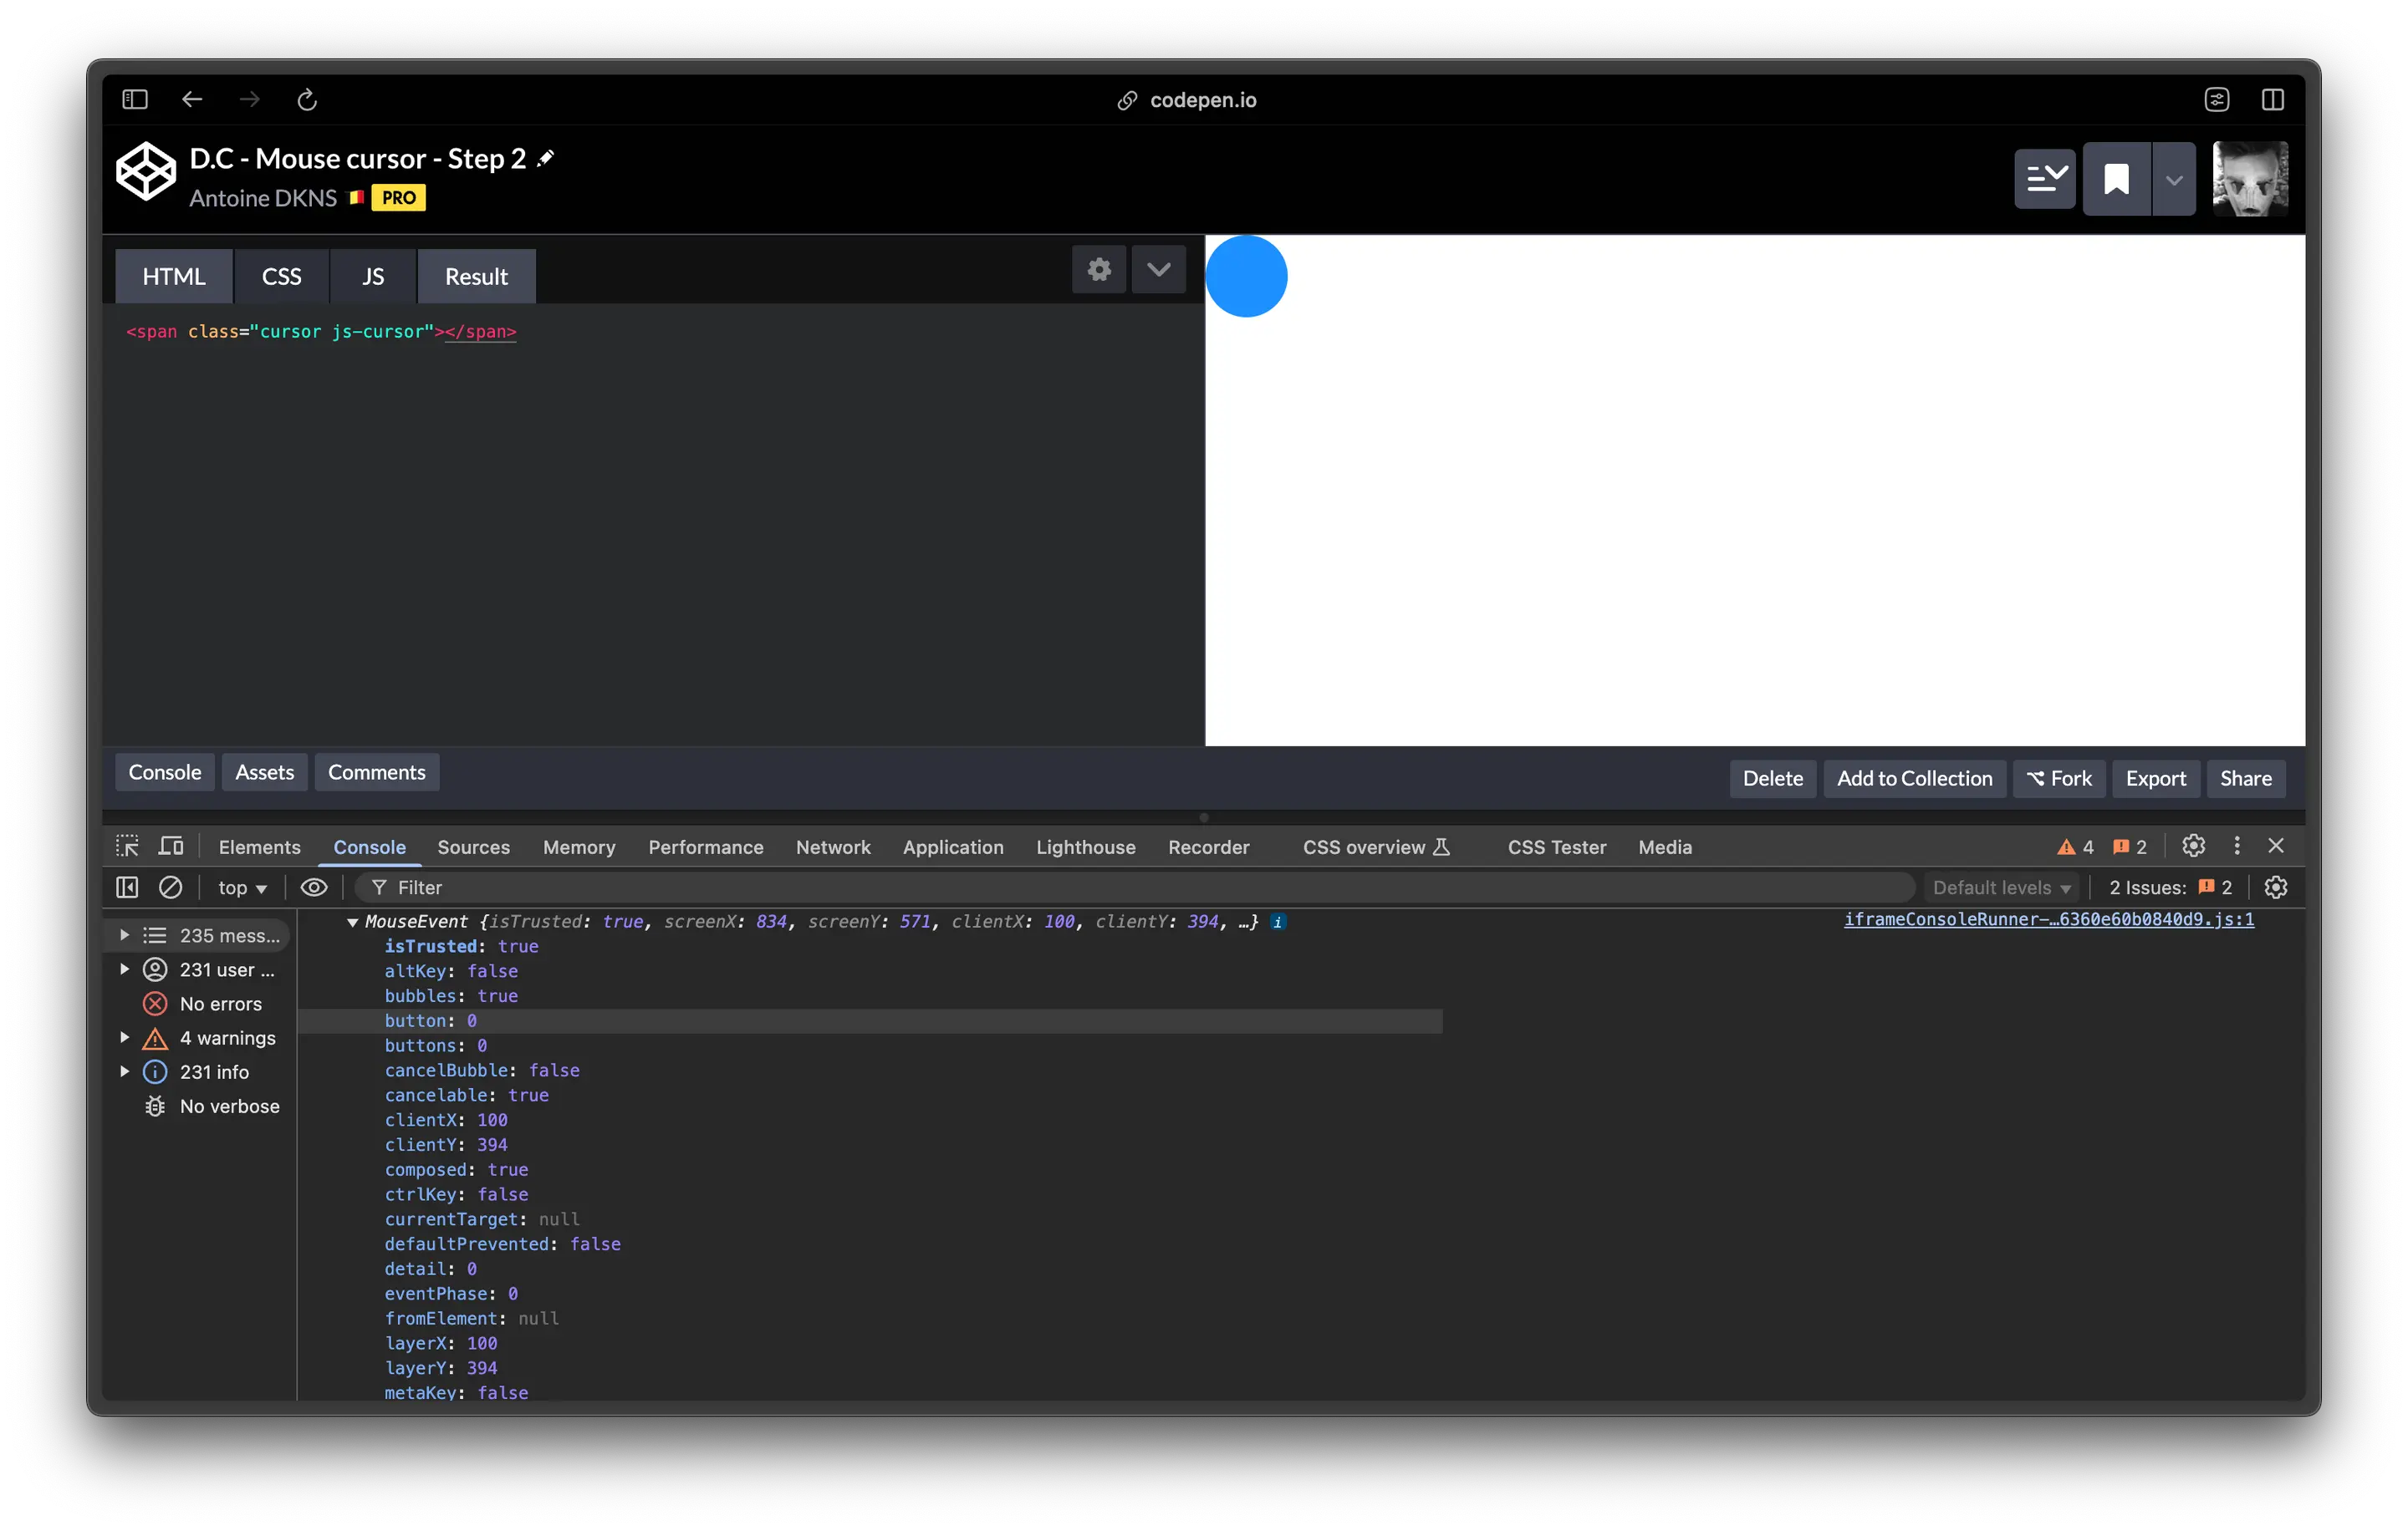The image size is (2408, 1531).
Task: Click the inspect element picker icon
Action: [127, 847]
